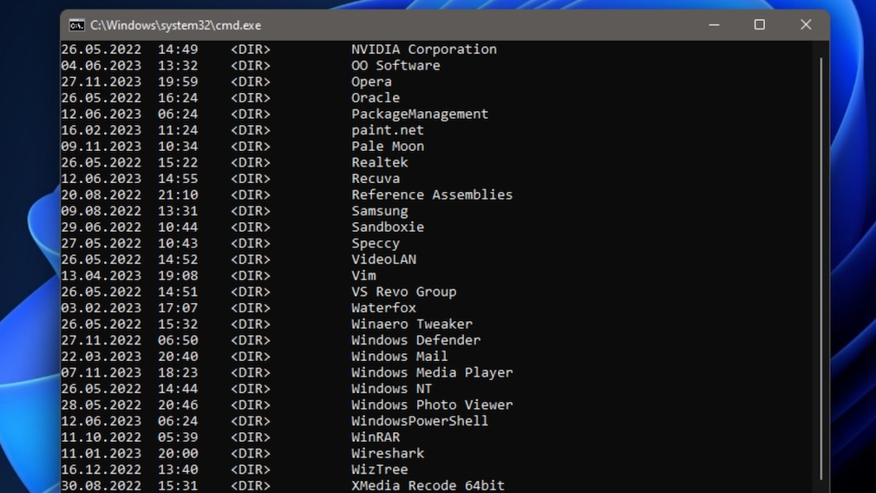Click the cmd.exe icon in title bar
This screenshot has height=493, width=876.
tap(76, 25)
